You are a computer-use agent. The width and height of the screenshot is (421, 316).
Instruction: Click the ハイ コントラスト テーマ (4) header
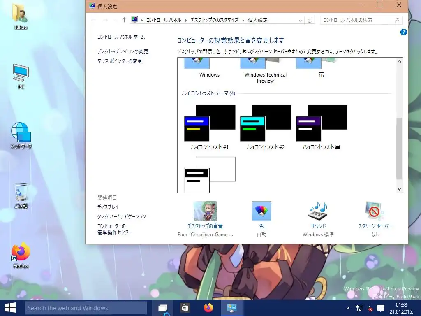(x=208, y=93)
